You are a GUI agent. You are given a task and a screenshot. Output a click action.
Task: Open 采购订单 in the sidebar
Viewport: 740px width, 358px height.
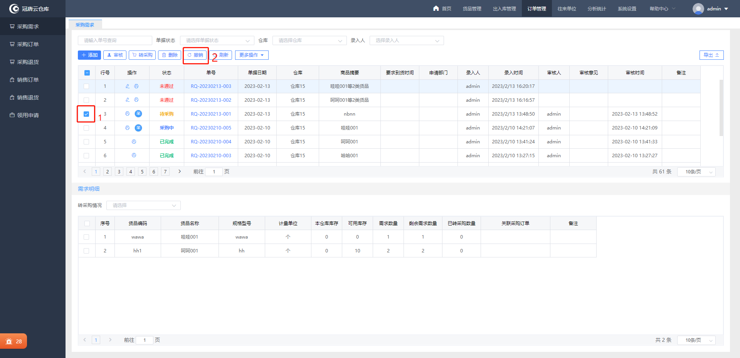(x=33, y=44)
